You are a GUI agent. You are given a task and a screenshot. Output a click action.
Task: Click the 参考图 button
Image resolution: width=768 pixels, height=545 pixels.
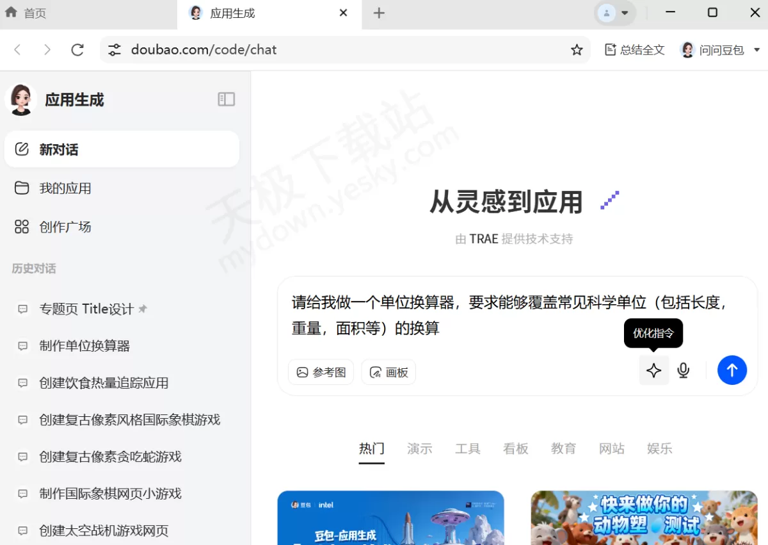(x=321, y=372)
